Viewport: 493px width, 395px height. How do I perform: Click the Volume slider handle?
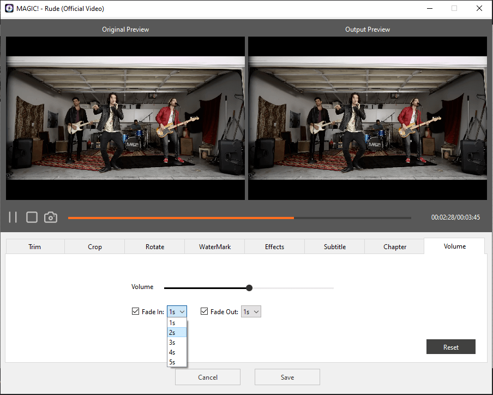pos(249,288)
